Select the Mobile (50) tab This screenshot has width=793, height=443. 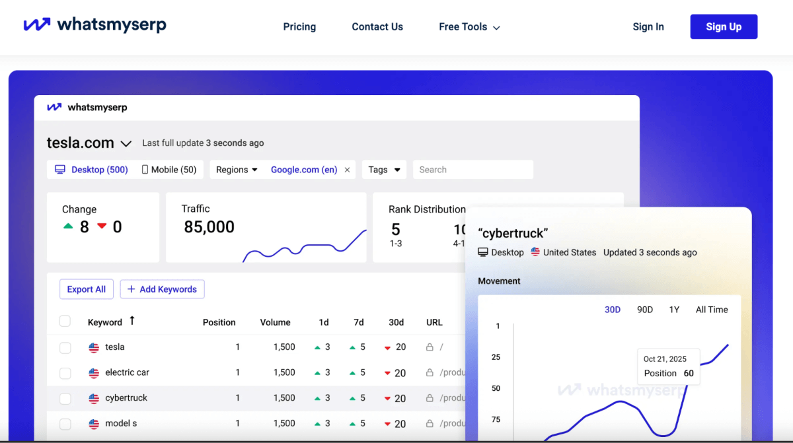click(169, 170)
